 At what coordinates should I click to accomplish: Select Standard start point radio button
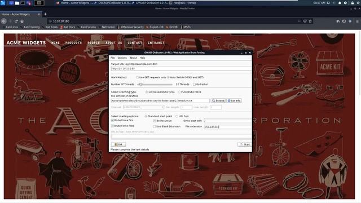click(x=146, y=117)
